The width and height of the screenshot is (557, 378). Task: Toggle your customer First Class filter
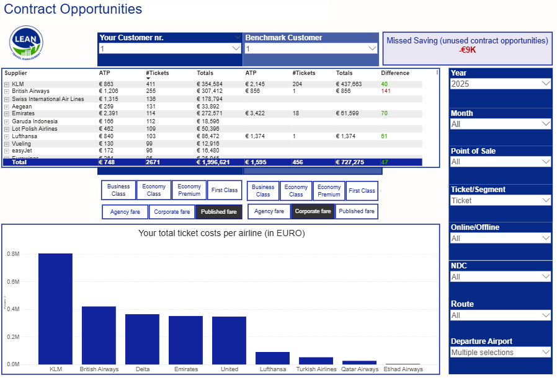225,190
